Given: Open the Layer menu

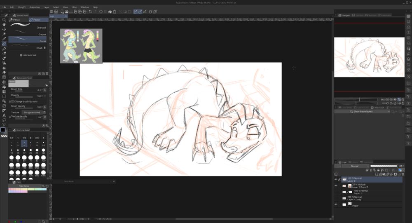Looking at the screenshot, I should (47, 7).
